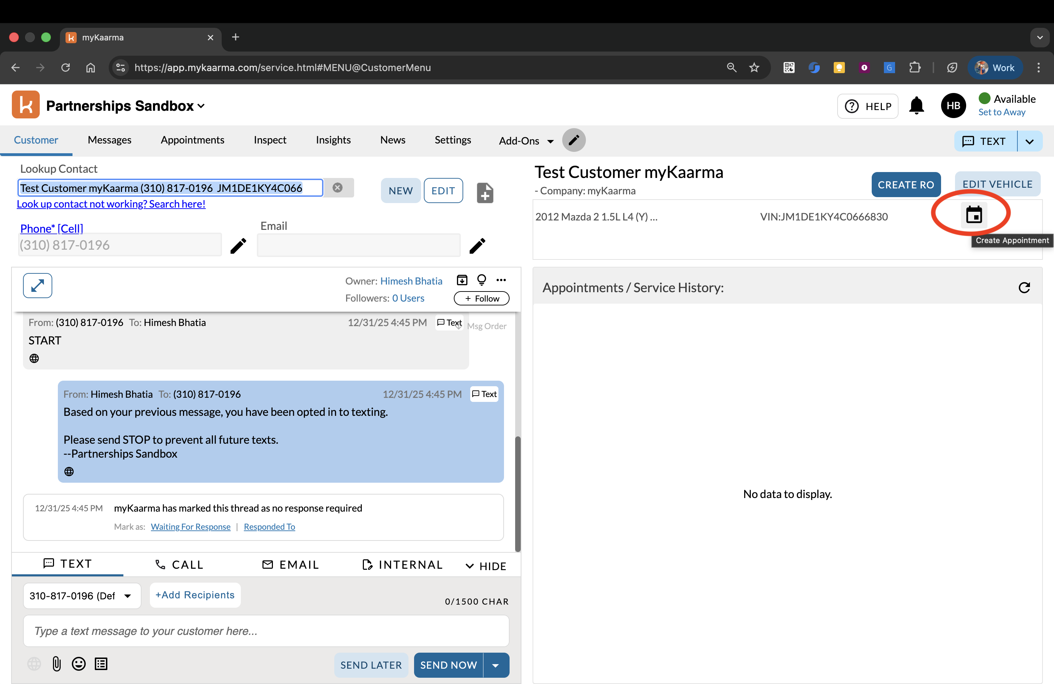Screen dimensions: 1054x684
Task: Expand the conversation to full screen
Action: (37, 285)
